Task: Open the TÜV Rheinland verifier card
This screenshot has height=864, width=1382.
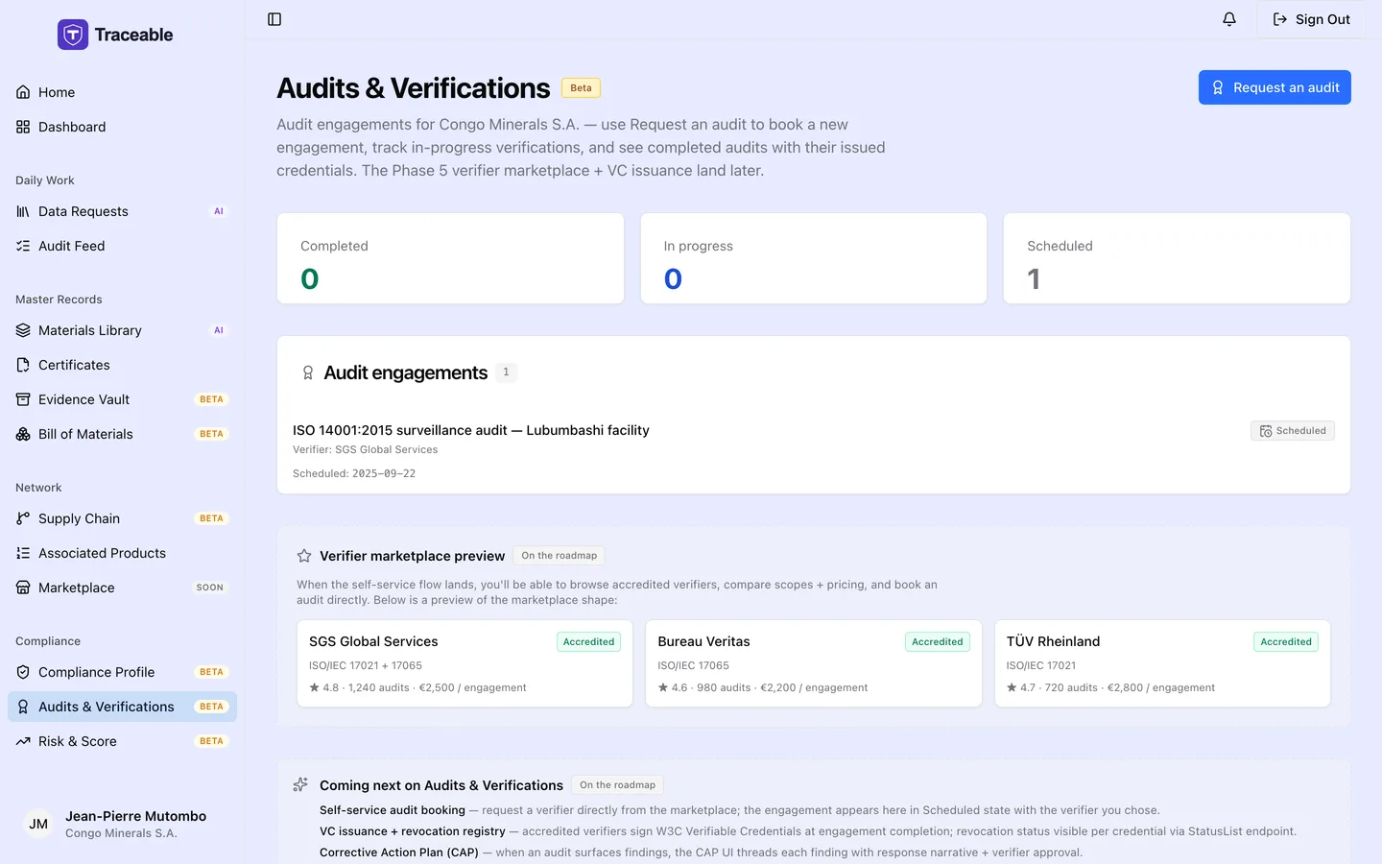Action: (1162, 663)
